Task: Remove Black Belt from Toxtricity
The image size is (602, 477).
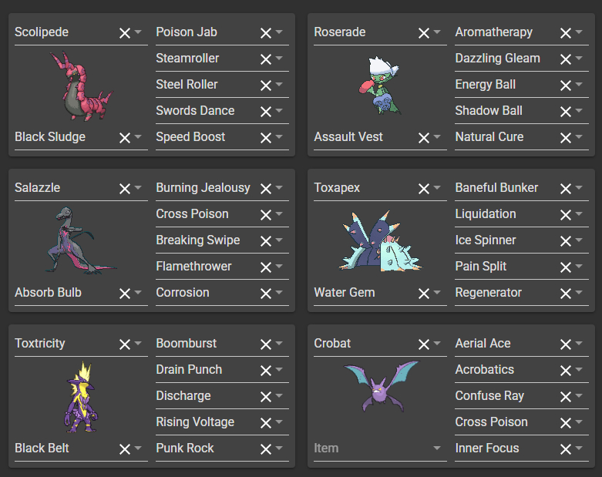Action: coord(124,448)
